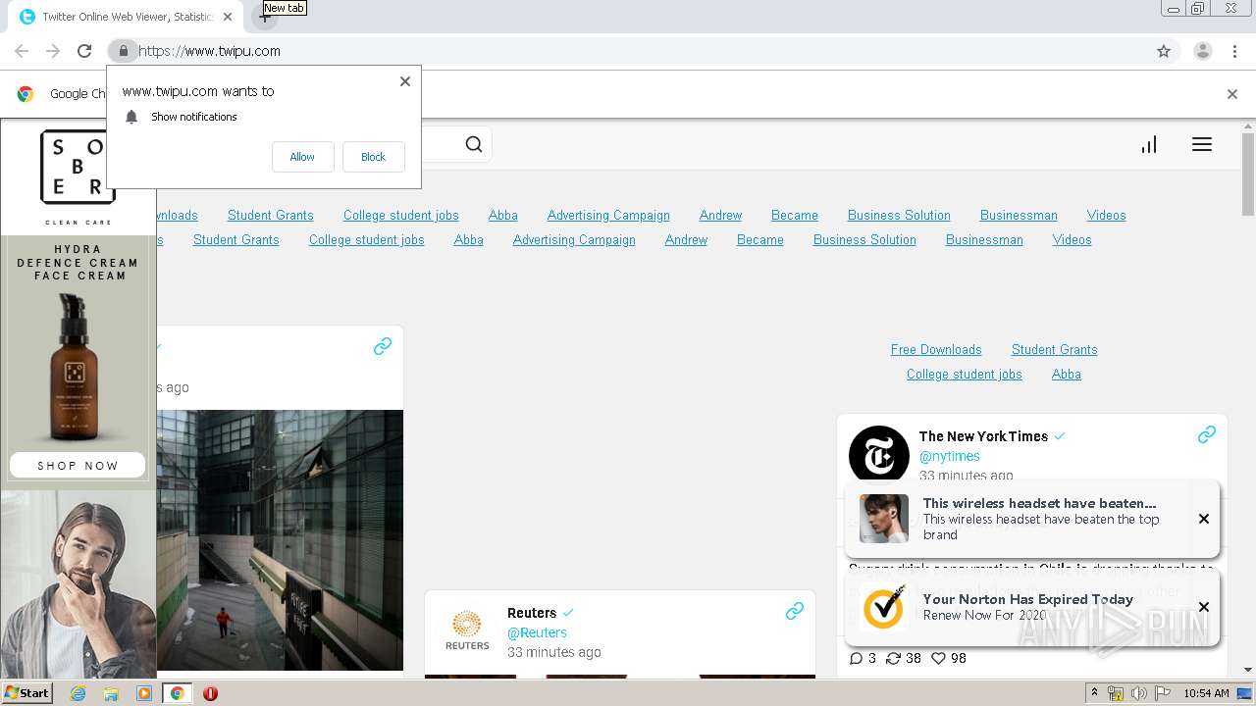Open the second row Business Solution link
Screen dimensions: 1256x706
pyautogui.click(x=864, y=239)
